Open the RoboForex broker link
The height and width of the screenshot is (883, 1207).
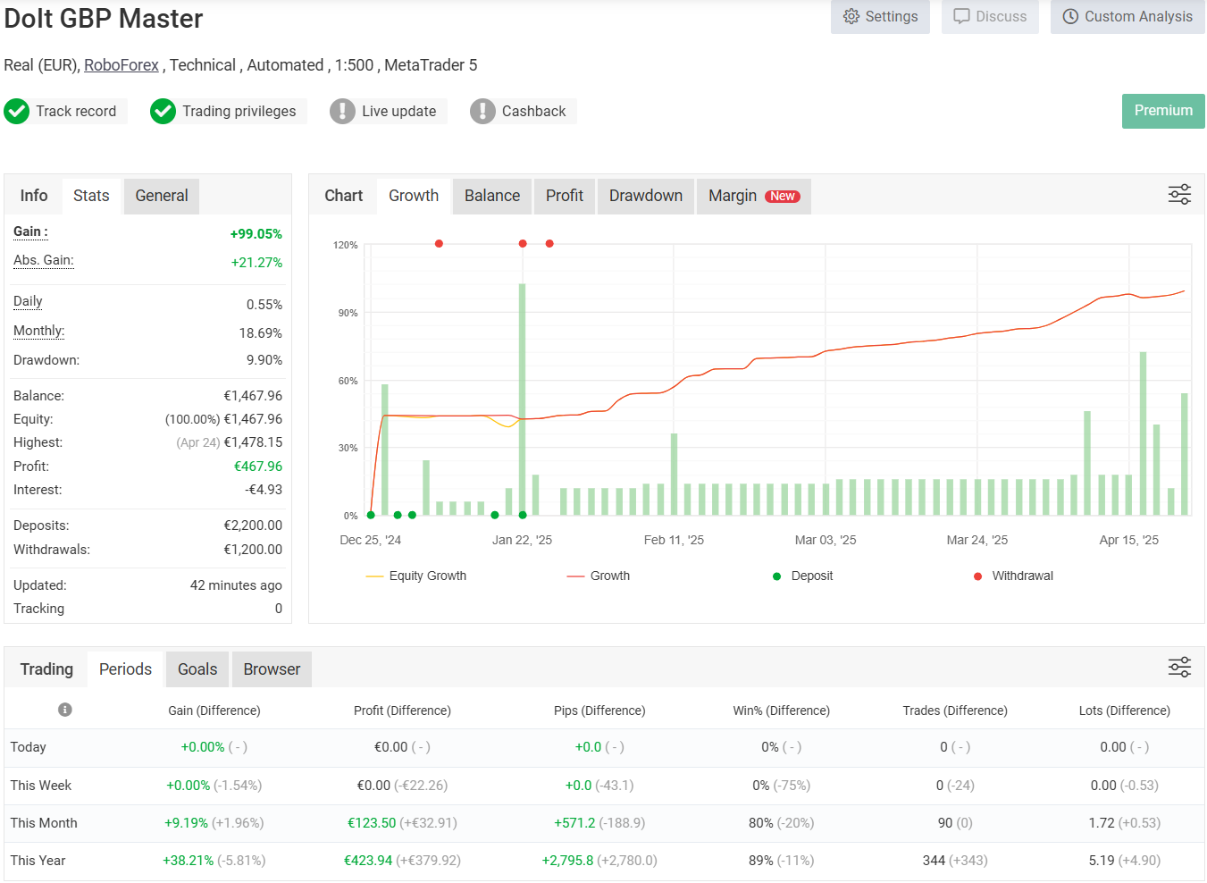pos(122,65)
